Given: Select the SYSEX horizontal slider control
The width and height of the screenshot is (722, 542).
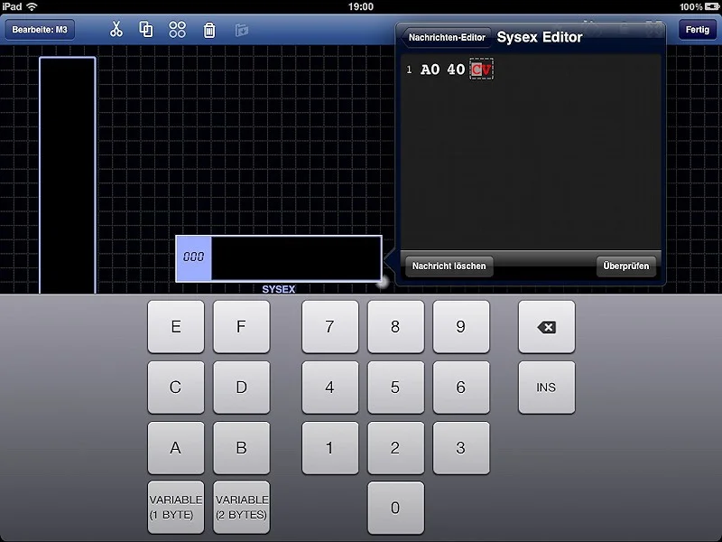Looking at the screenshot, I should (x=279, y=258).
